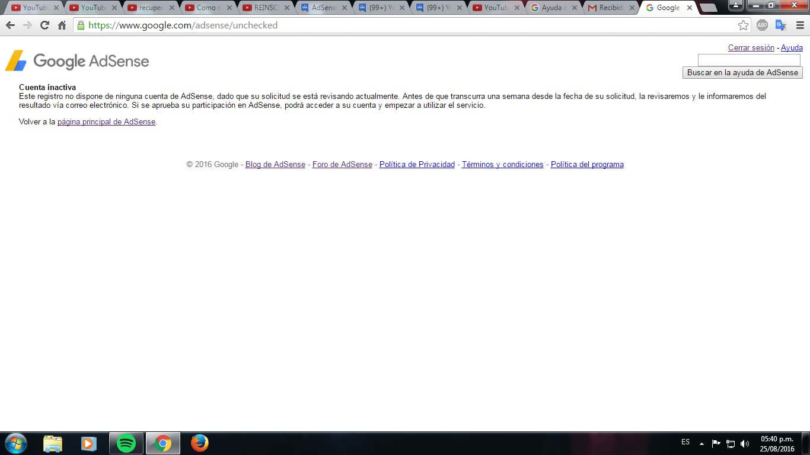Open Spotify from the taskbar
Screen dimensions: 810x455
coord(126,443)
